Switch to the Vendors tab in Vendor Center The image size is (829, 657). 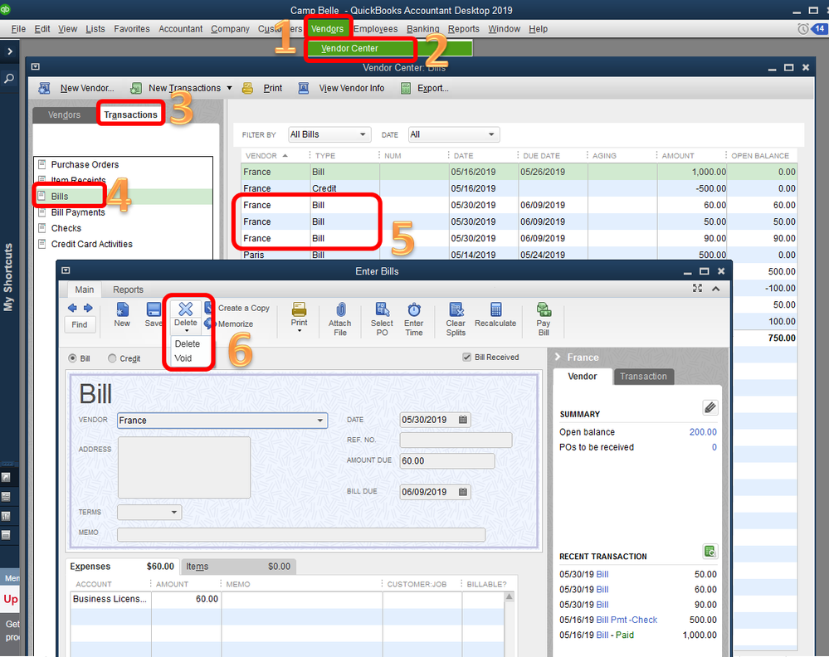pyautogui.click(x=64, y=114)
